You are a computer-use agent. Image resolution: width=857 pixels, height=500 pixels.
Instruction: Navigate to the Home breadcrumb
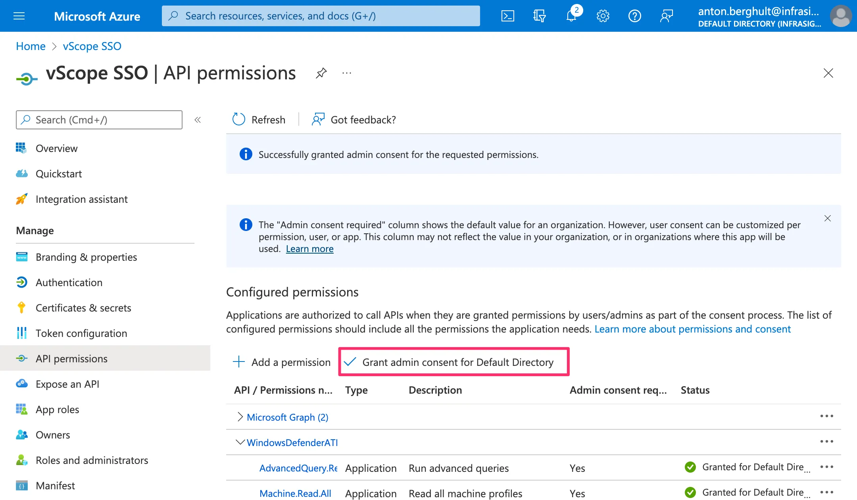coord(31,46)
